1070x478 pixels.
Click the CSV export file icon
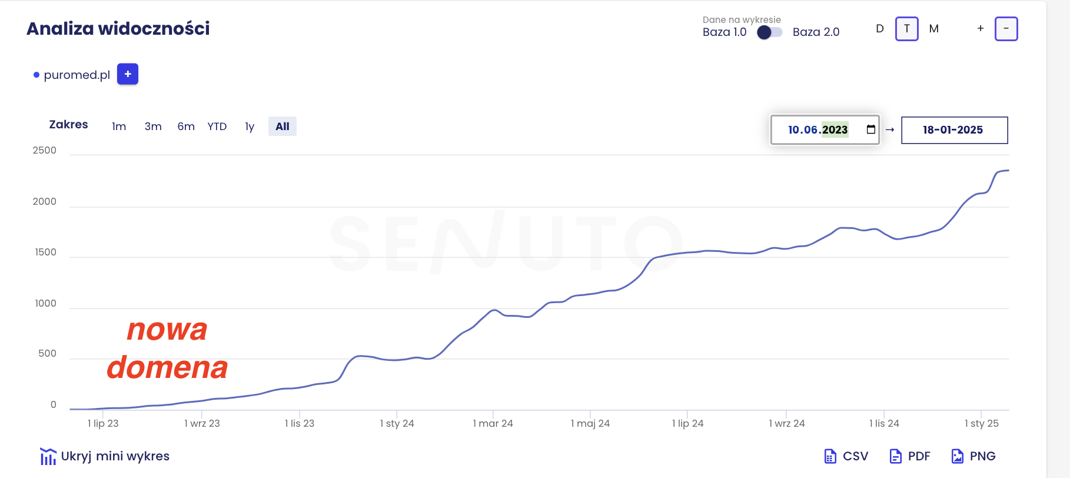(830, 456)
